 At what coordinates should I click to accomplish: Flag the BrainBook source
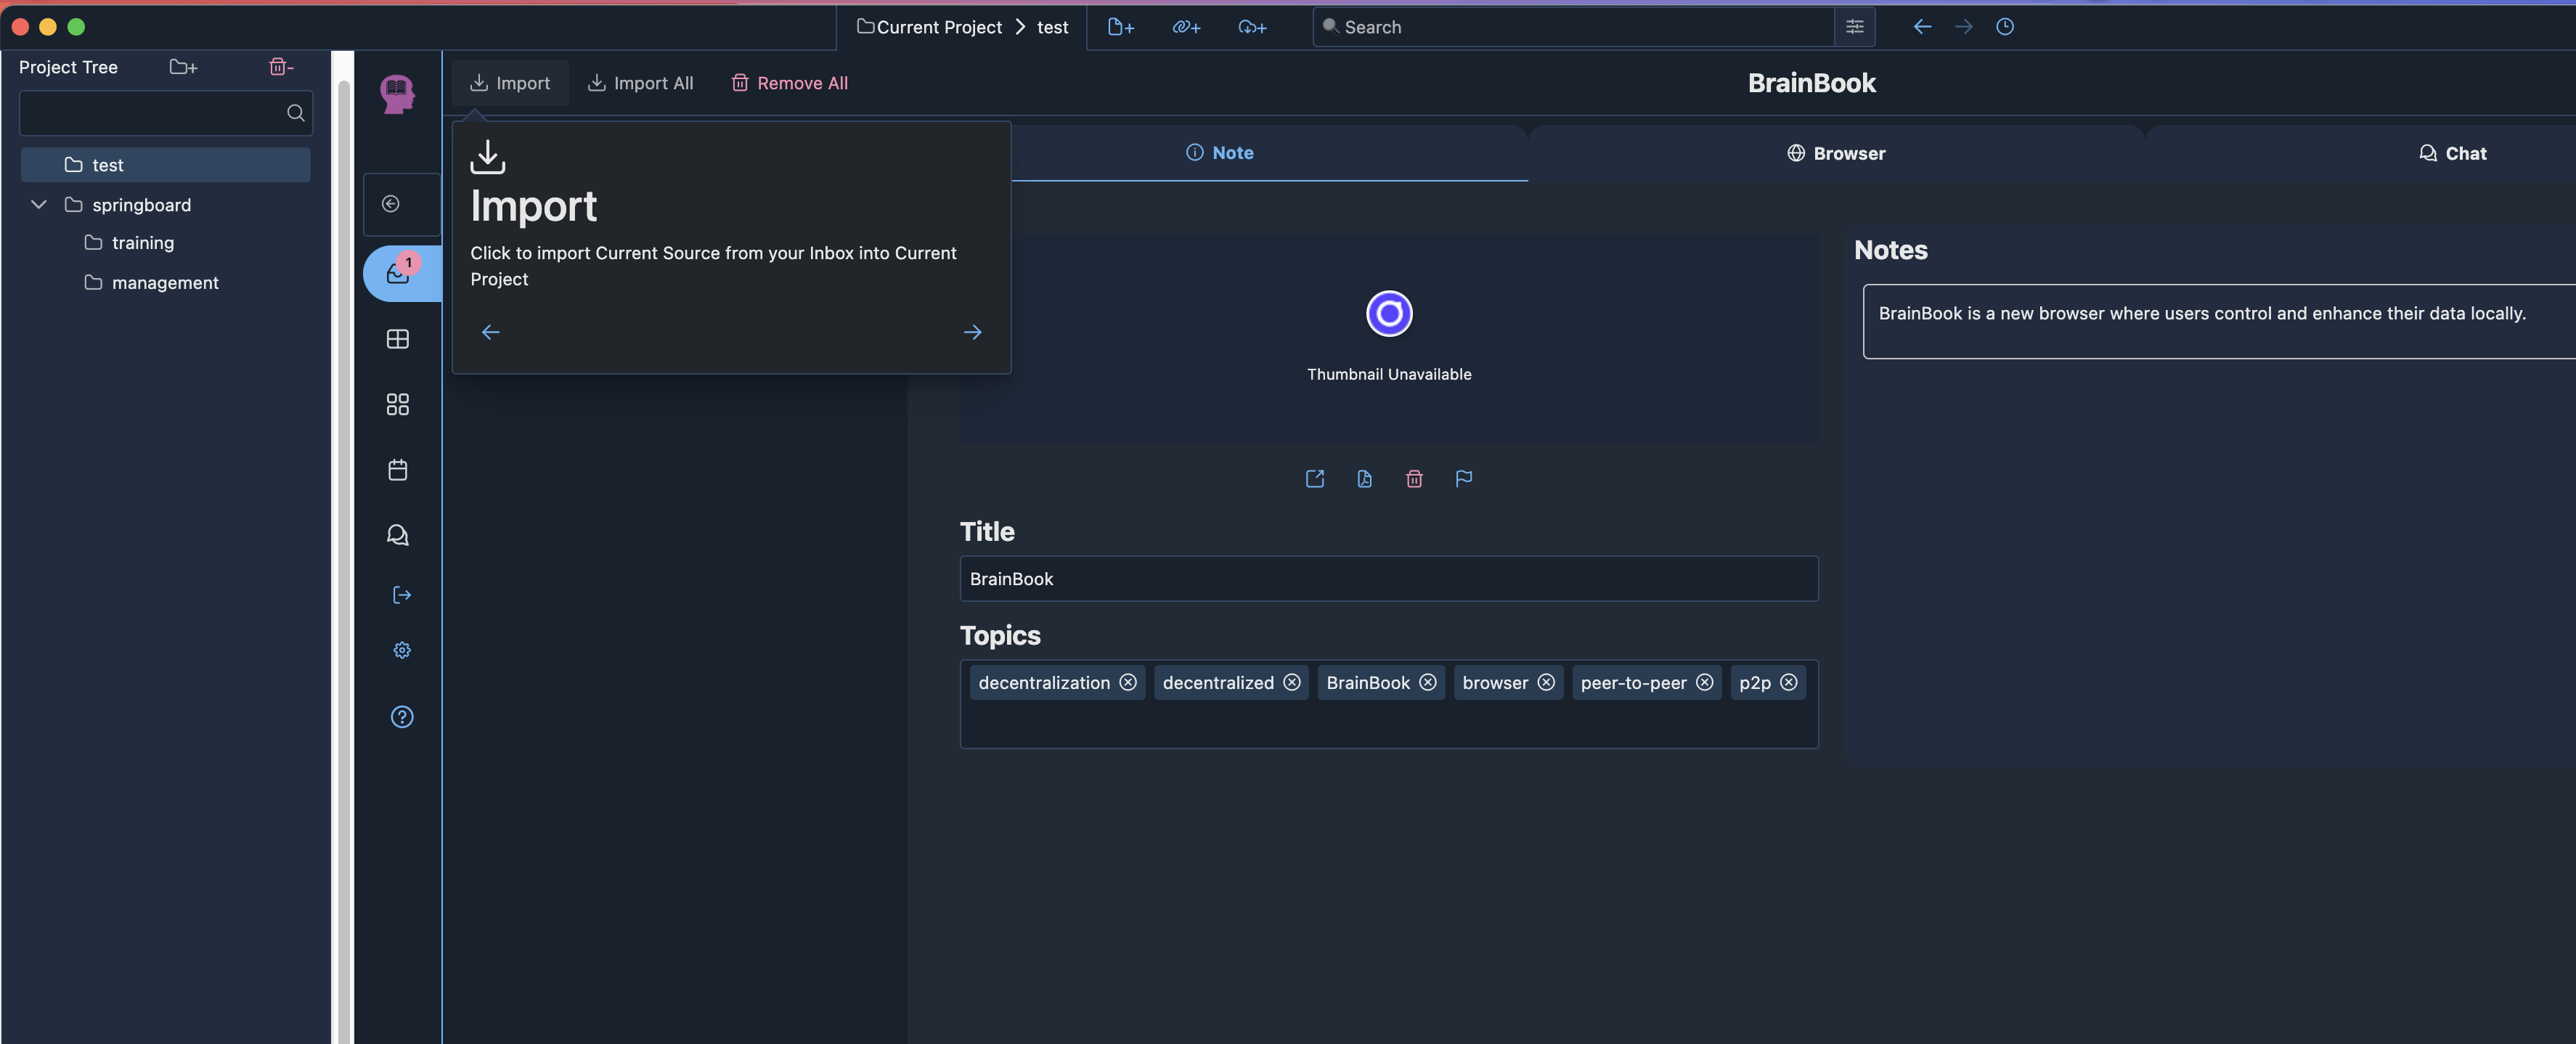click(x=1464, y=479)
